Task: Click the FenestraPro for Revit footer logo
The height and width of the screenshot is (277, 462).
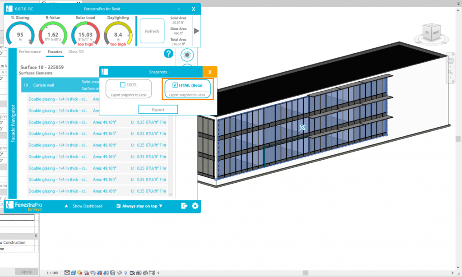Action: tap(25, 206)
